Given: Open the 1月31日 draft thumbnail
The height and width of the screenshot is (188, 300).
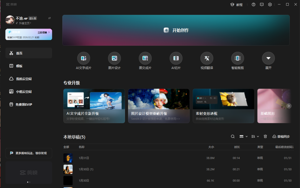Looking at the screenshot, I should 68,158.
